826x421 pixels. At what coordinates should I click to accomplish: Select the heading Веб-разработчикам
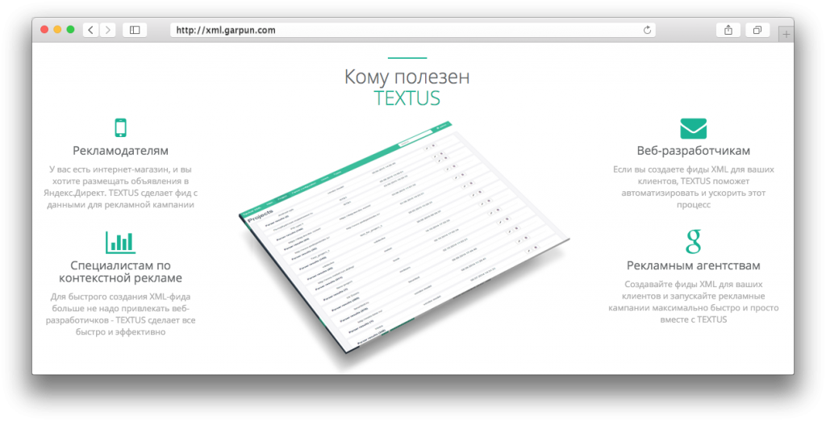click(x=693, y=151)
